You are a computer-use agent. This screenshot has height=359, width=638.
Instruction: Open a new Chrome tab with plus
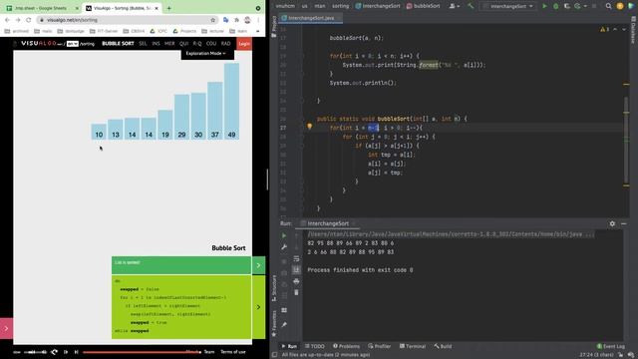[x=168, y=8]
